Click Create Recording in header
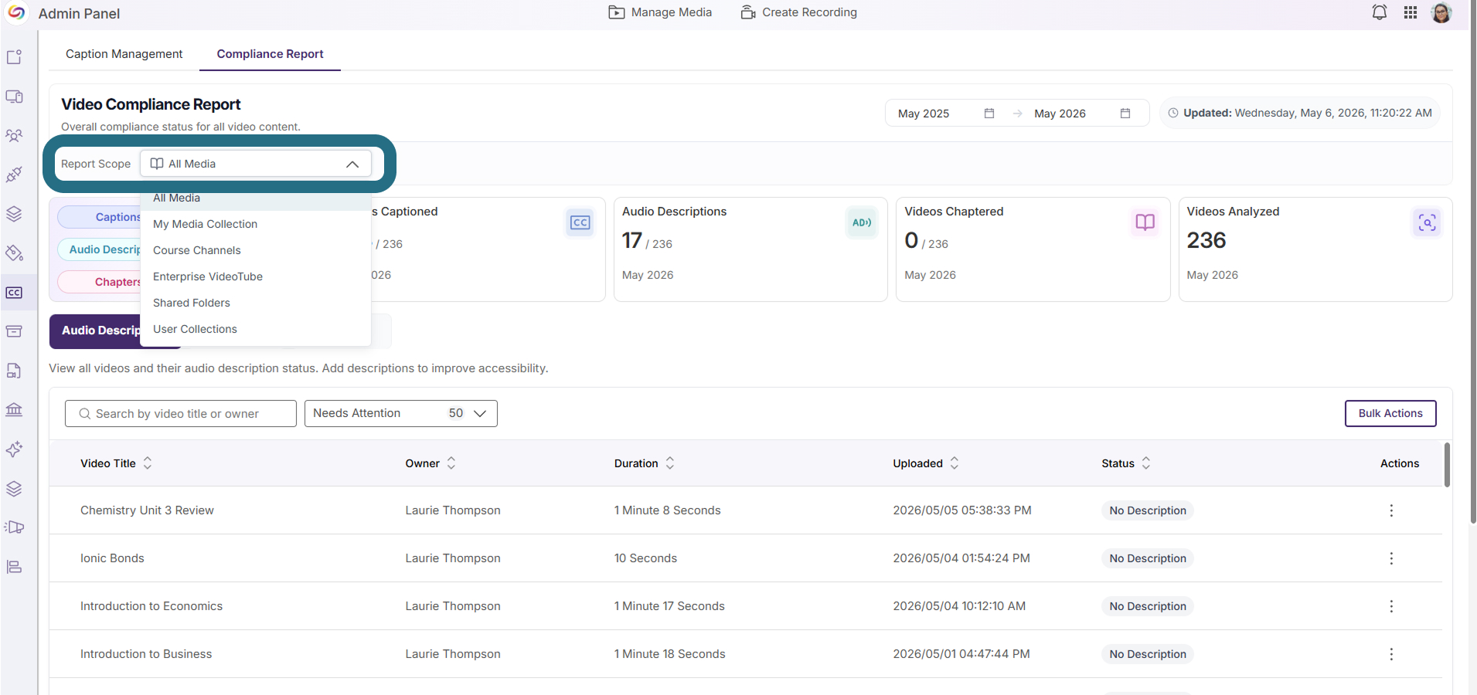Screen dimensions: 1477x695 tap(798, 12)
